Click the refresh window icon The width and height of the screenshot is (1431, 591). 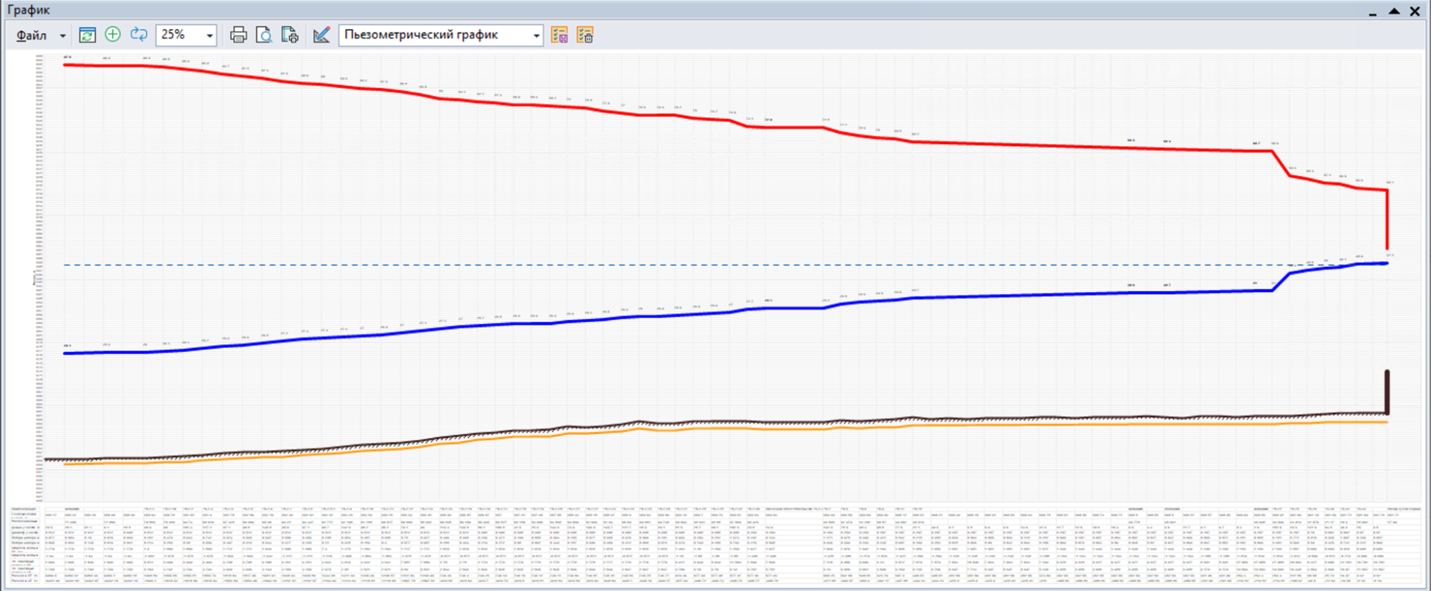point(87,35)
